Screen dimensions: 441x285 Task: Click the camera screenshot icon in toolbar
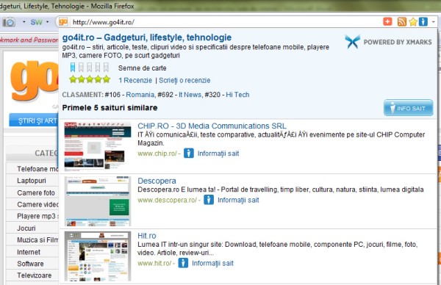[x=10, y=22]
